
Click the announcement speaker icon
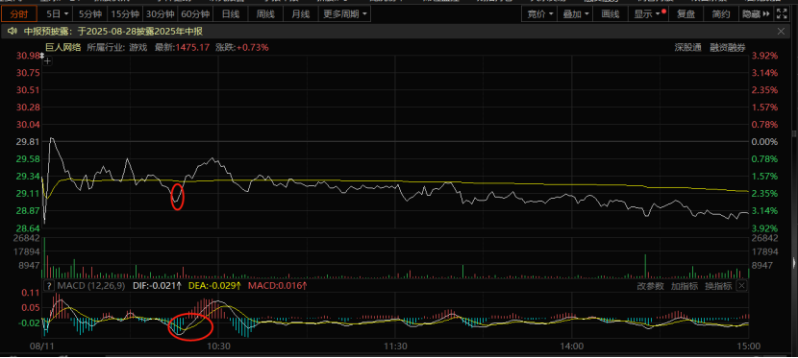tap(12, 32)
